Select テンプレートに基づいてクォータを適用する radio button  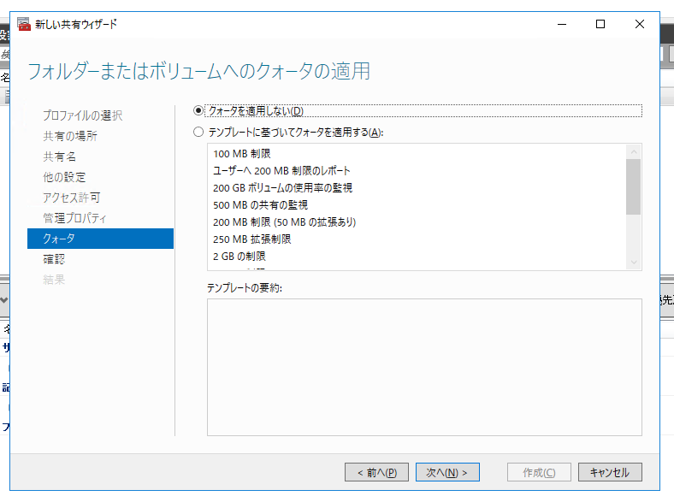click(198, 132)
